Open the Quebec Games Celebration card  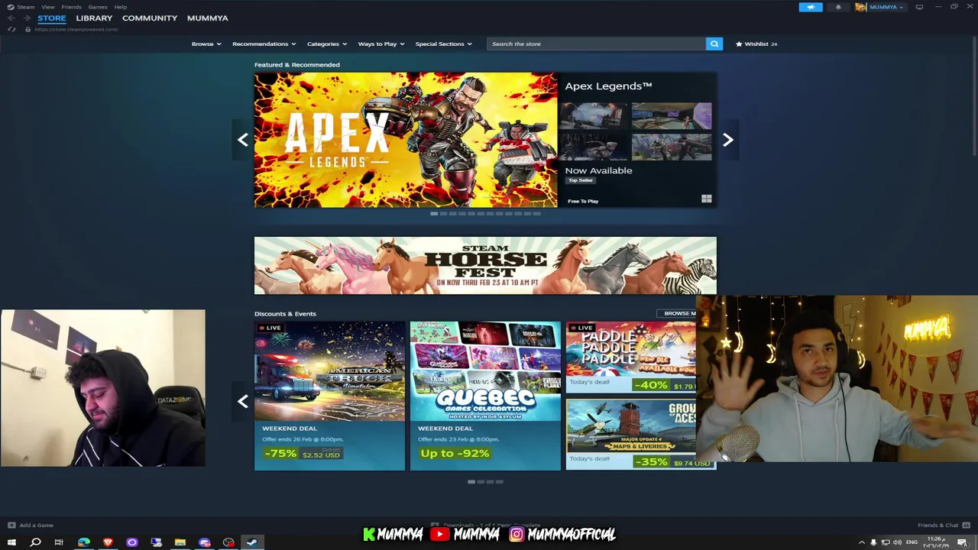tap(485, 396)
